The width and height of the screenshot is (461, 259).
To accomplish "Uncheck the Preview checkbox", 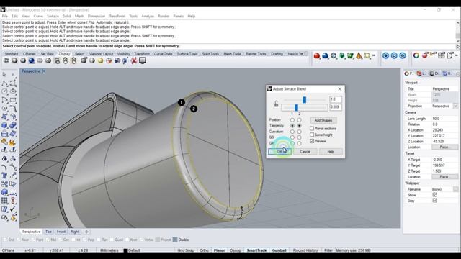I will tap(312, 141).
